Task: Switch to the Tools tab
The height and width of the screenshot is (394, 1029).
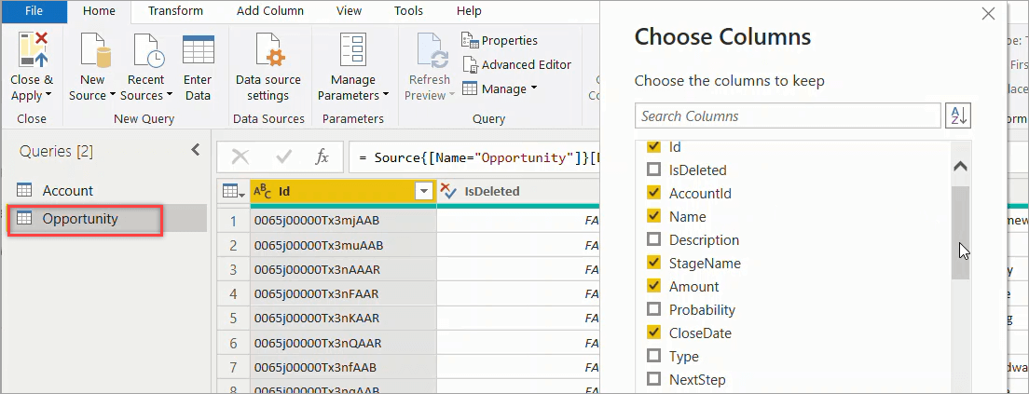Action: coord(409,11)
